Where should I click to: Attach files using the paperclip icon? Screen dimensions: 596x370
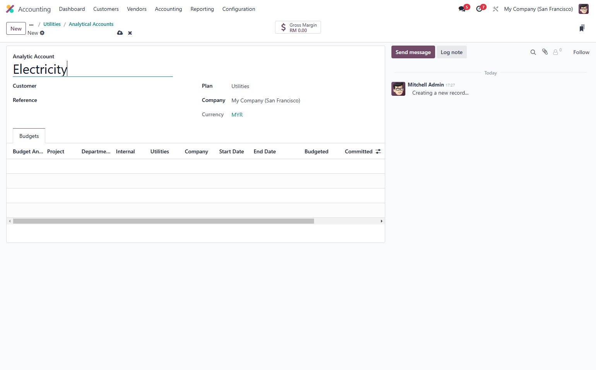pos(545,52)
